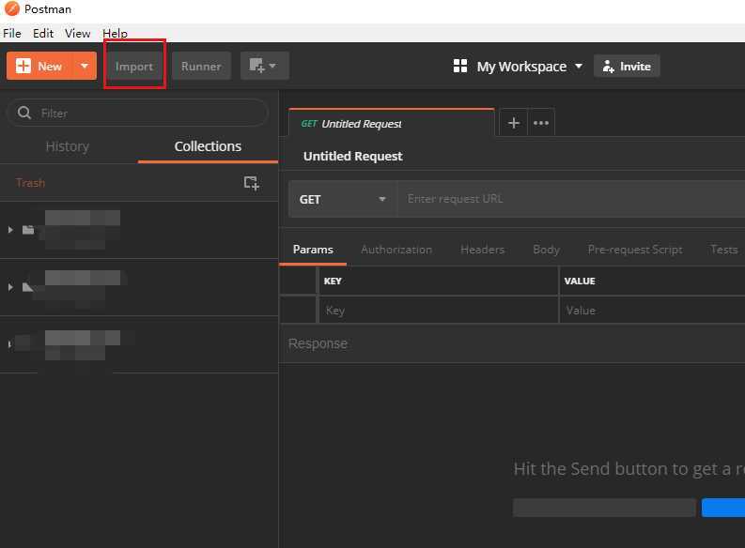Open the Runner
The image size is (745, 548).
(201, 66)
